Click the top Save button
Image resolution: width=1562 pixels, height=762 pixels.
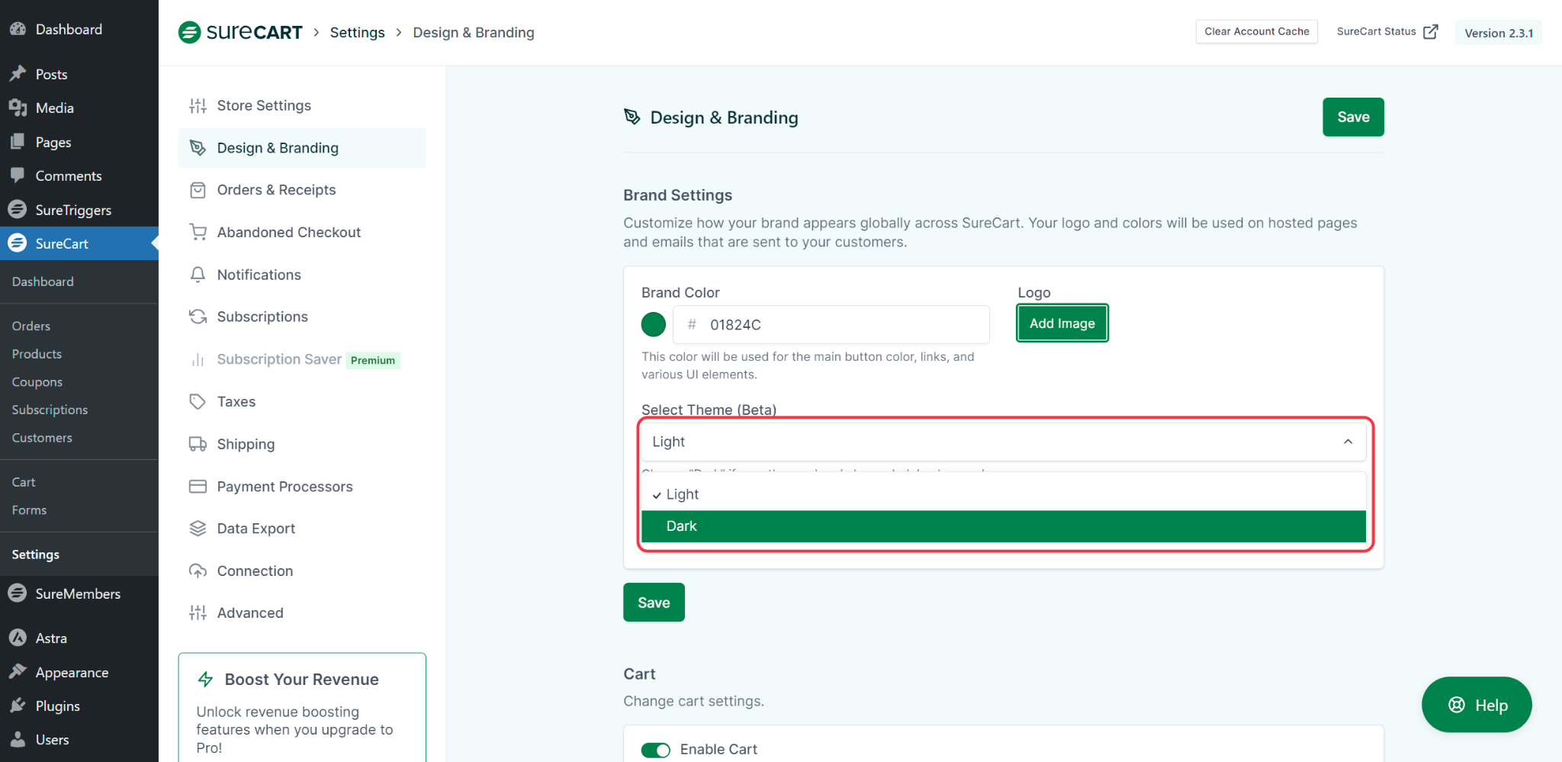coord(1353,117)
